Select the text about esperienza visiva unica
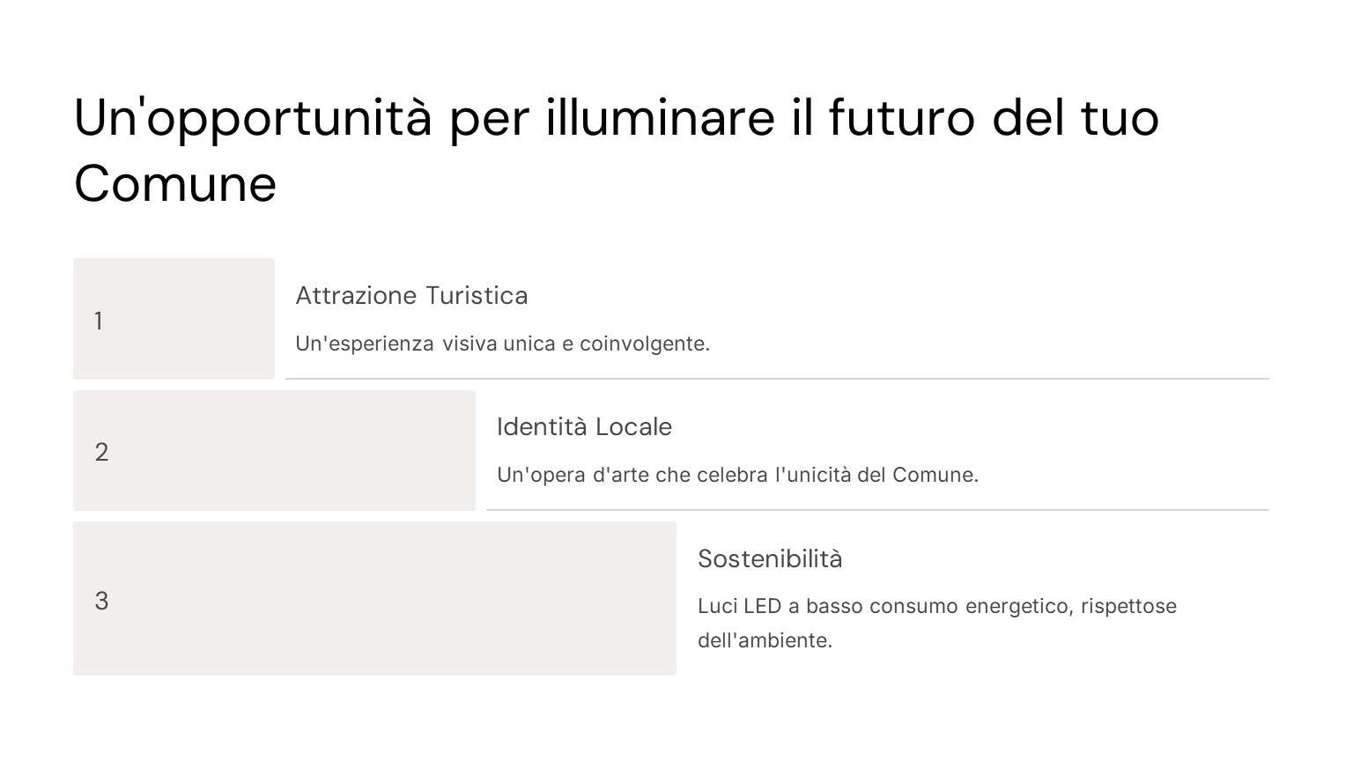1353x761 pixels. 502,344
